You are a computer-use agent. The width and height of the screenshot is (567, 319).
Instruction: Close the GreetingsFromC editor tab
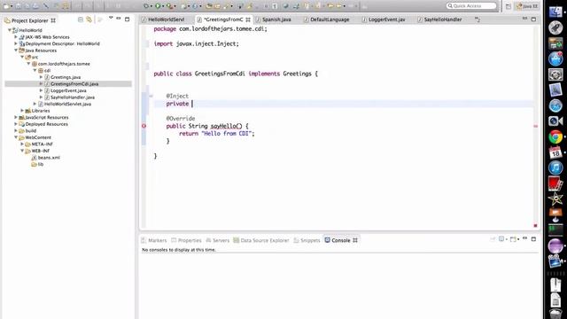[248, 19]
